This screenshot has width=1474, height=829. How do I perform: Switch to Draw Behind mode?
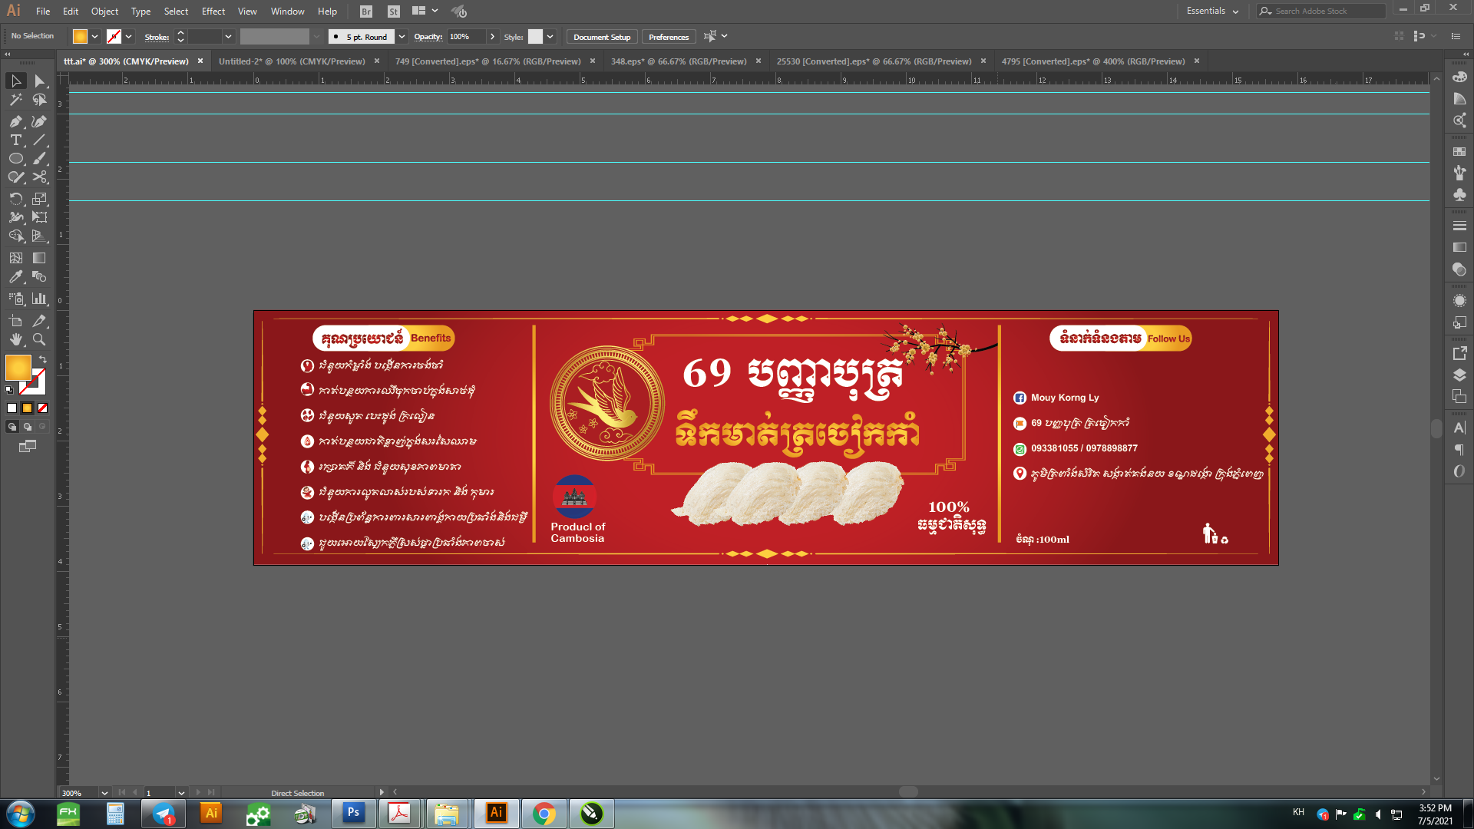click(28, 427)
